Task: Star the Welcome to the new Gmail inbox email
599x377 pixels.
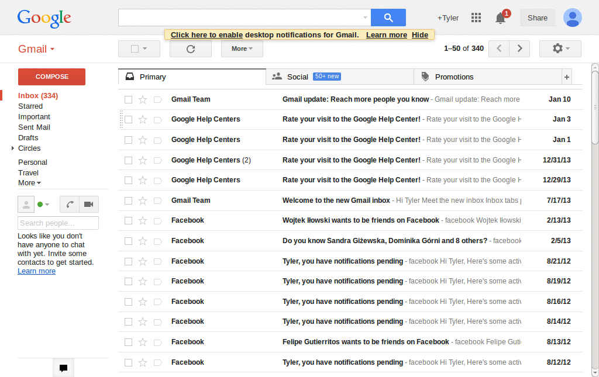Action: [x=143, y=200]
